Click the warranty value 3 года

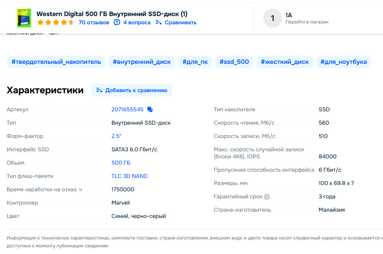tap(327, 197)
